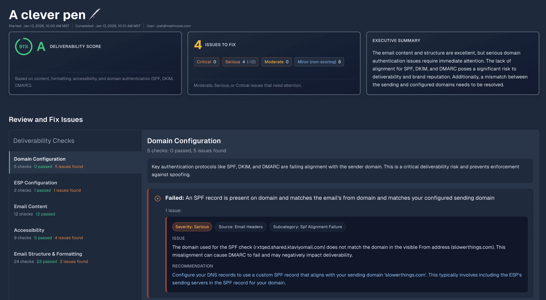Click the Severity: Serious badge

(x=192, y=227)
